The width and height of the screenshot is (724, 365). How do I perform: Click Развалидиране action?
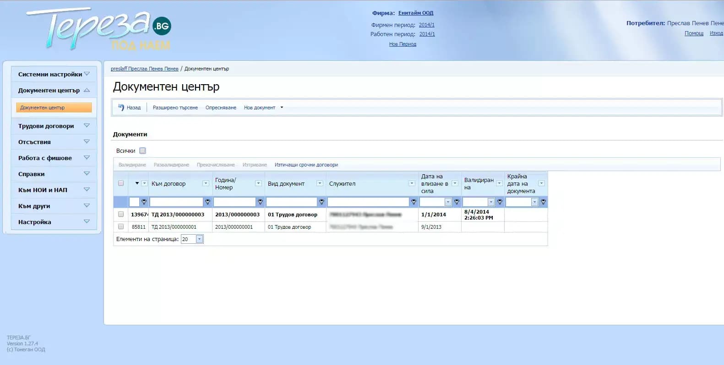point(171,165)
